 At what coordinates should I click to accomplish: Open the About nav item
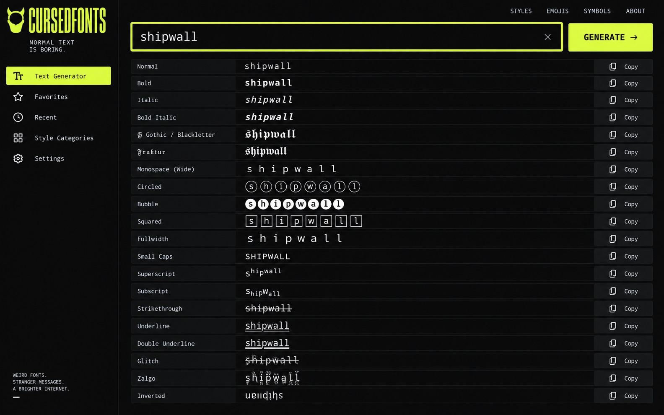pos(635,11)
